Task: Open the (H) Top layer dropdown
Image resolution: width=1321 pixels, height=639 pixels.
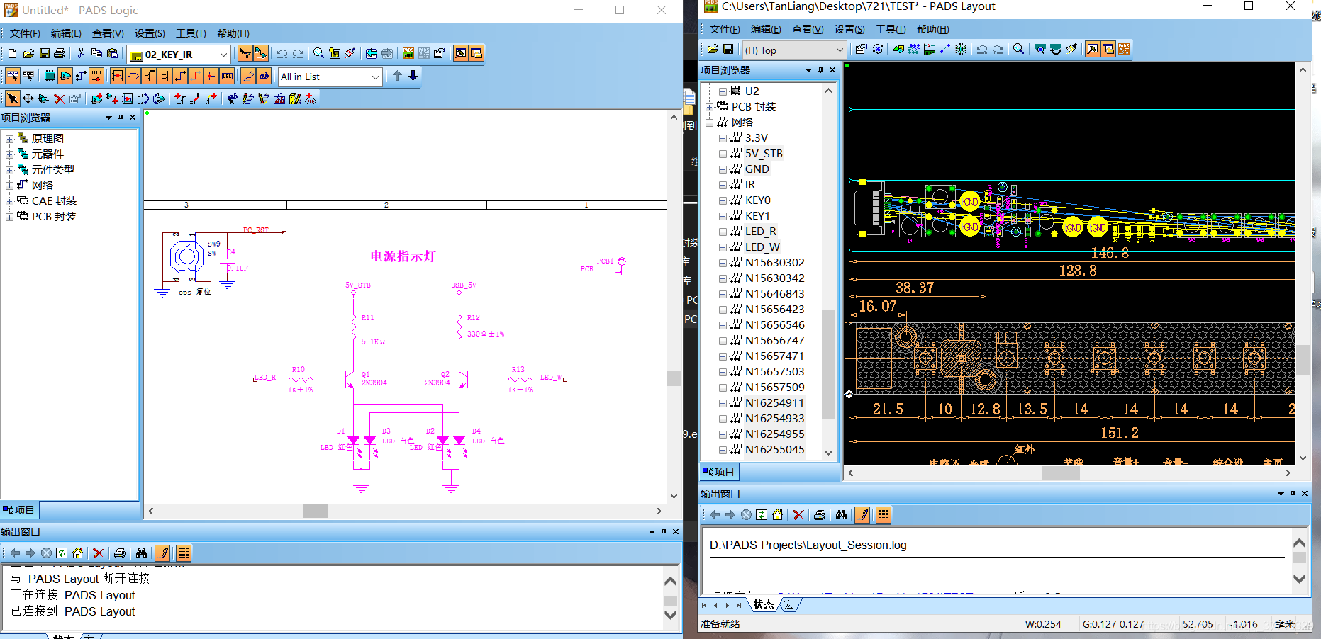Action: click(x=840, y=50)
